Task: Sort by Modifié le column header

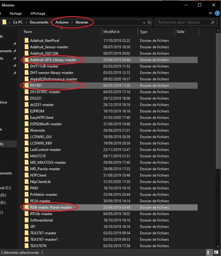Action: 111,32
